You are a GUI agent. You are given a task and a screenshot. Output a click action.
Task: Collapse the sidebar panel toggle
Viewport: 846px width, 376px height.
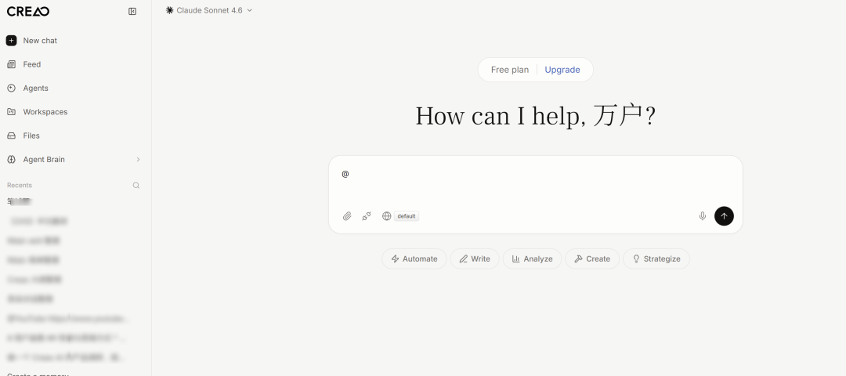coord(132,11)
